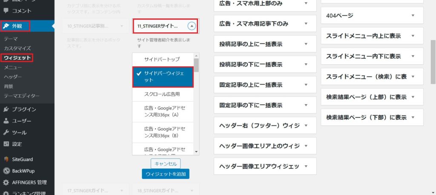Choose サイドバートップ in area list
436x195 pixels.
[x=163, y=59]
